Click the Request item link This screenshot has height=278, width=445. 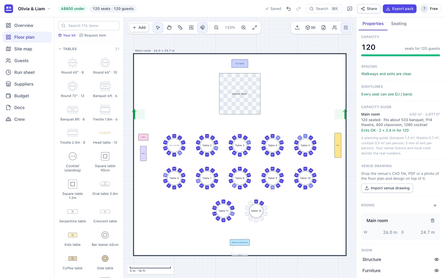93,35
